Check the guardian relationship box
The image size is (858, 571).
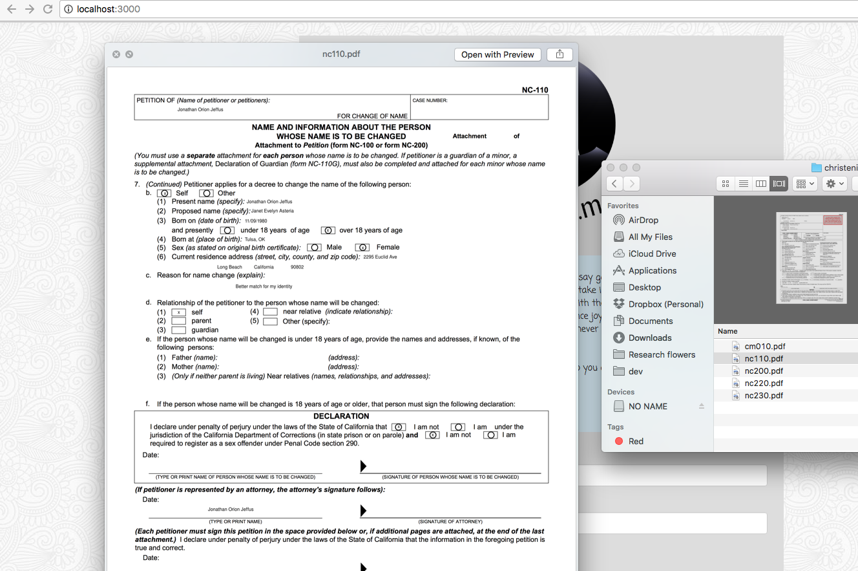point(178,330)
